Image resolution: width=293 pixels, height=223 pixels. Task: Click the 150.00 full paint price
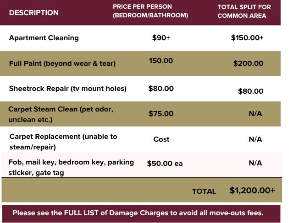point(161,61)
